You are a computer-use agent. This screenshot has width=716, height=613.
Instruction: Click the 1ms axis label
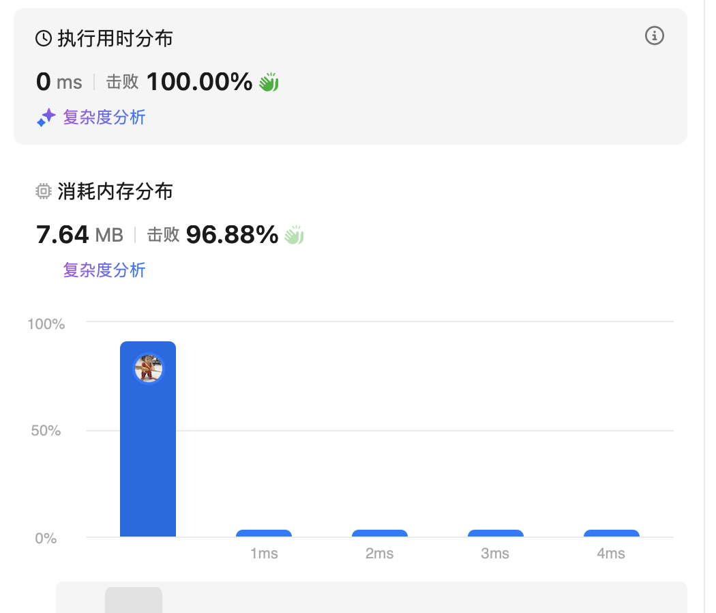(264, 554)
